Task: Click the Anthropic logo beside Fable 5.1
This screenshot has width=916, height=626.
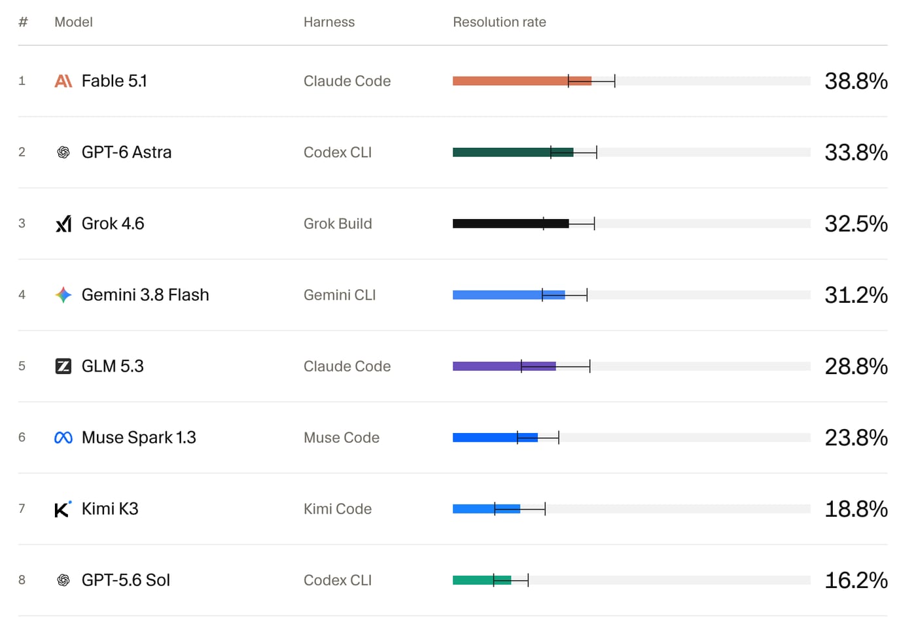Action: (63, 81)
